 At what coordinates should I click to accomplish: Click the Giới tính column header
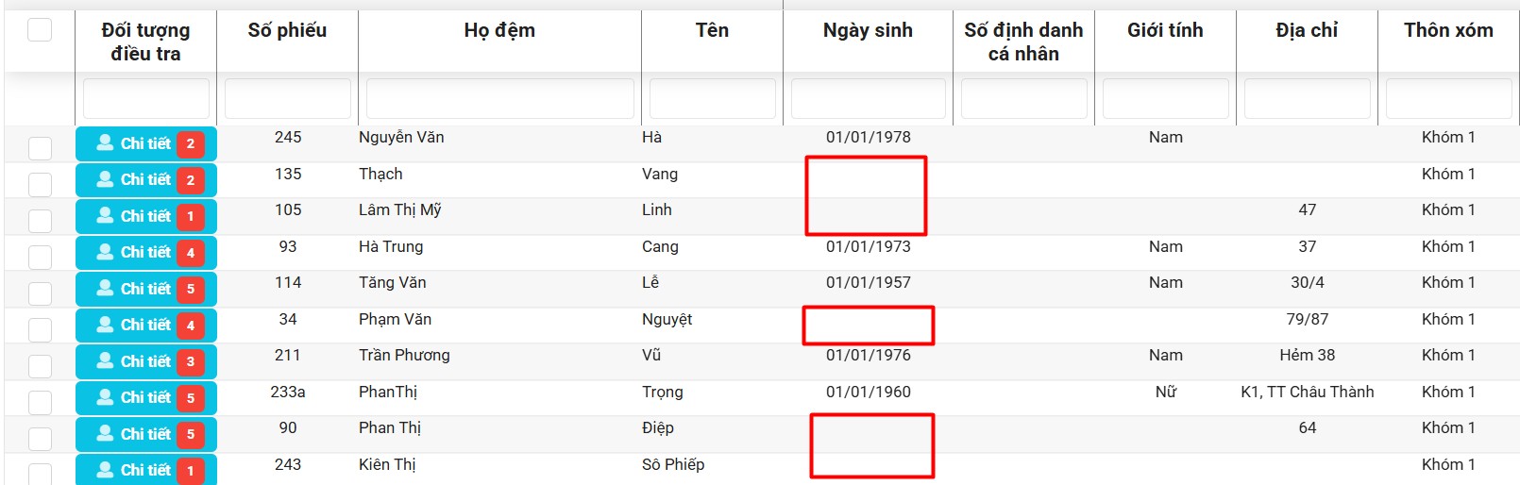coord(1165,30)
